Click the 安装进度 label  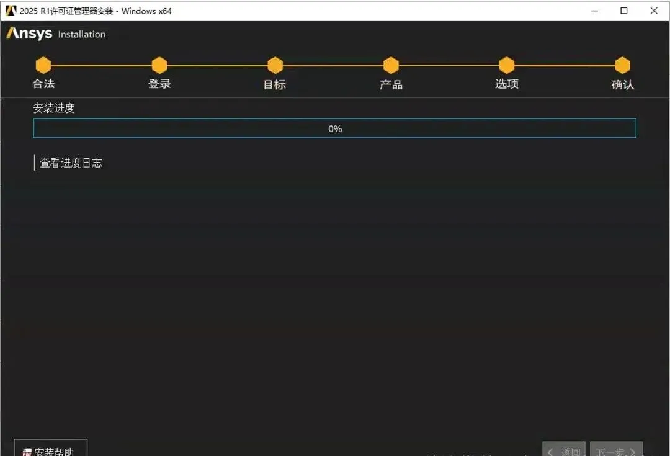(54, 108)
